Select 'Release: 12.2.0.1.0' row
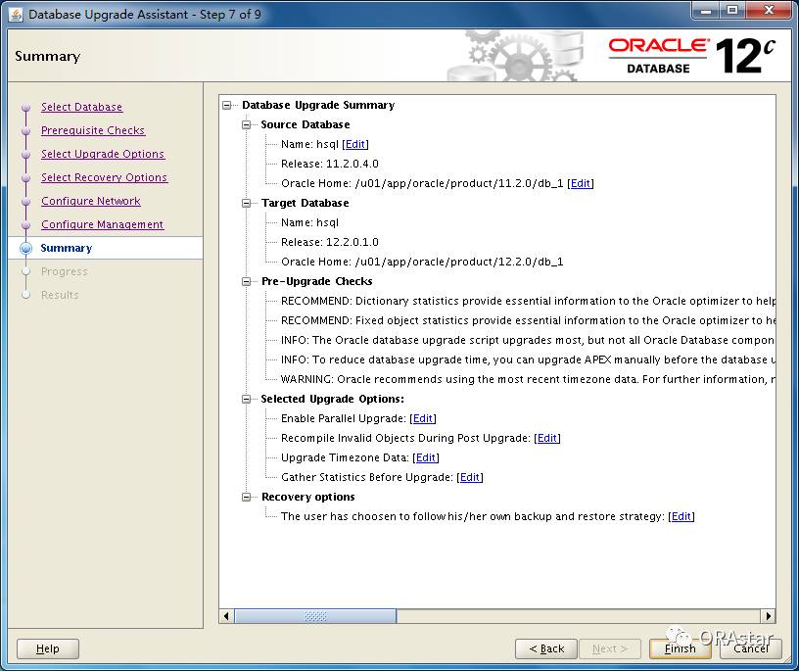Viewport: 799px width, 671px height. tap(330, 242)
